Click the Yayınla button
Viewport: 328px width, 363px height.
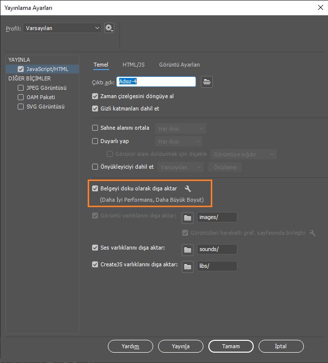[x=181, y=346]
